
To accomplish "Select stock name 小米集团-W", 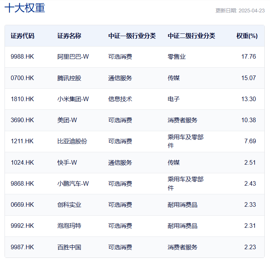I will (73, 99).
